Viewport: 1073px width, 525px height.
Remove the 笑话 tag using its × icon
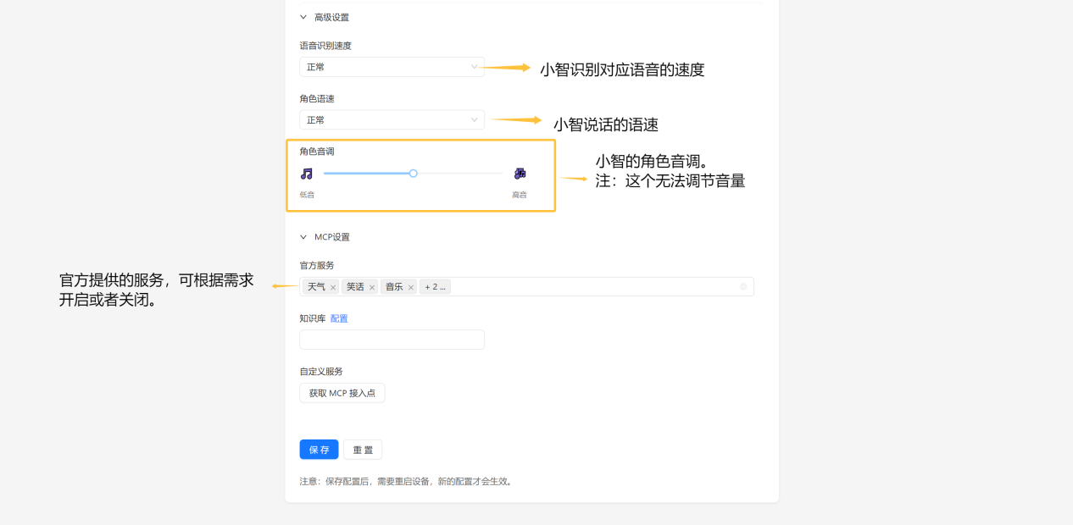371,286
